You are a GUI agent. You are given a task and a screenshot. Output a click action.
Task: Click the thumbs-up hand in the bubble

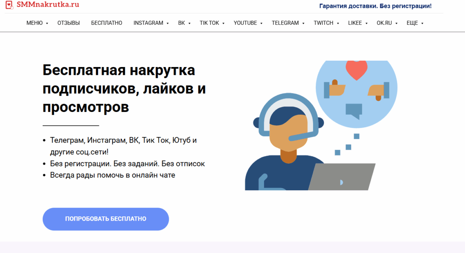coord(335,88)
